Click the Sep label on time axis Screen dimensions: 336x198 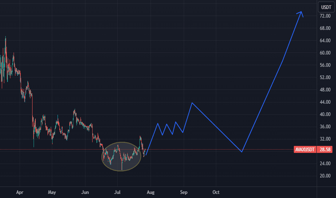[184, 193]
